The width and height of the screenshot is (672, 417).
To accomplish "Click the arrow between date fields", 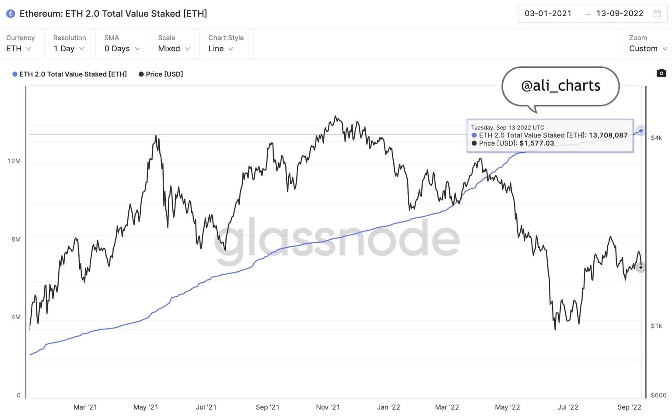I will (x=588, y=14).
